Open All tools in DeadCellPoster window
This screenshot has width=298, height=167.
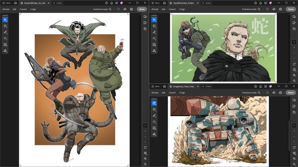pos(6,9)
